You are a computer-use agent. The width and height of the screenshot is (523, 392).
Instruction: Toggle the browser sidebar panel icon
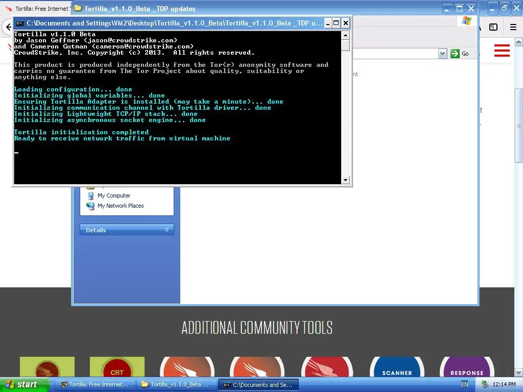pos(493,27)
